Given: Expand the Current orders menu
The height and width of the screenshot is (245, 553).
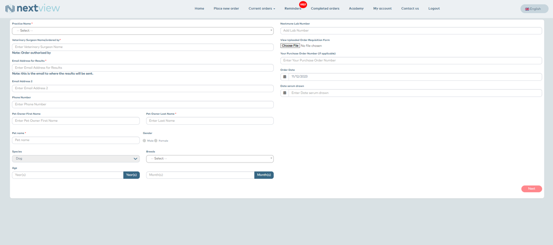Looking at the screenshot, I should click(261, 8).
